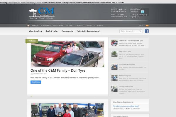Open the Our Services menu
The image size is (176, 117).
35,31
